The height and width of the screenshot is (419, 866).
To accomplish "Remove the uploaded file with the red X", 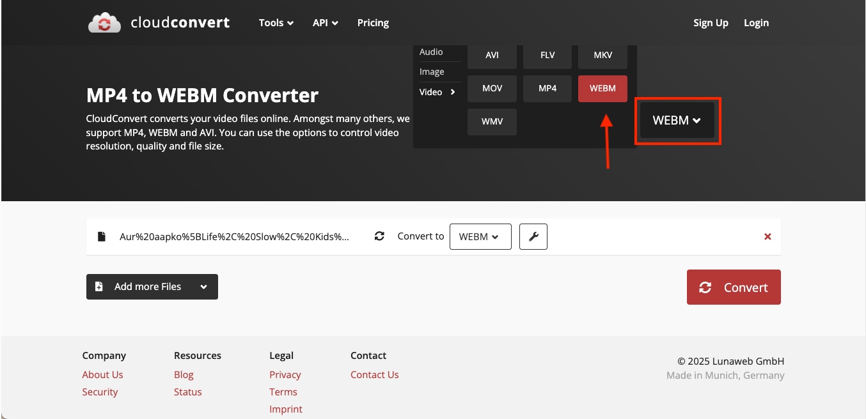I will [x=767, y=236].
